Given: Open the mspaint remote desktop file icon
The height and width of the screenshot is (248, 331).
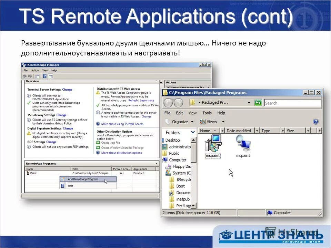Looking at the screenshot, I should 243,143.
